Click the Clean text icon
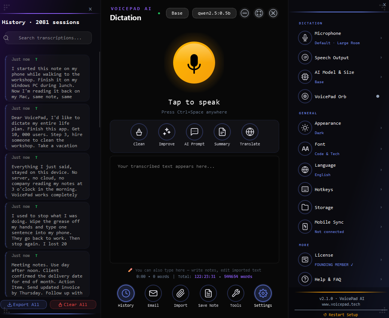 click(139, 132)
